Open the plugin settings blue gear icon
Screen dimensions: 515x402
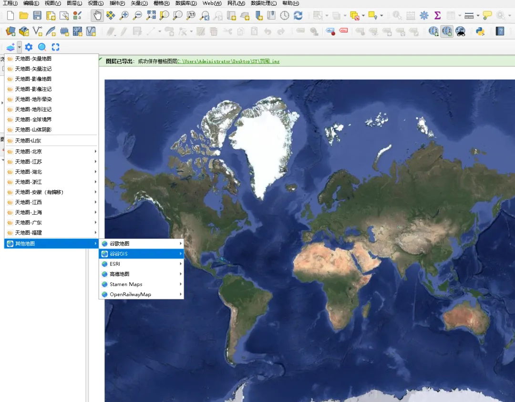(x=29, y=47)
